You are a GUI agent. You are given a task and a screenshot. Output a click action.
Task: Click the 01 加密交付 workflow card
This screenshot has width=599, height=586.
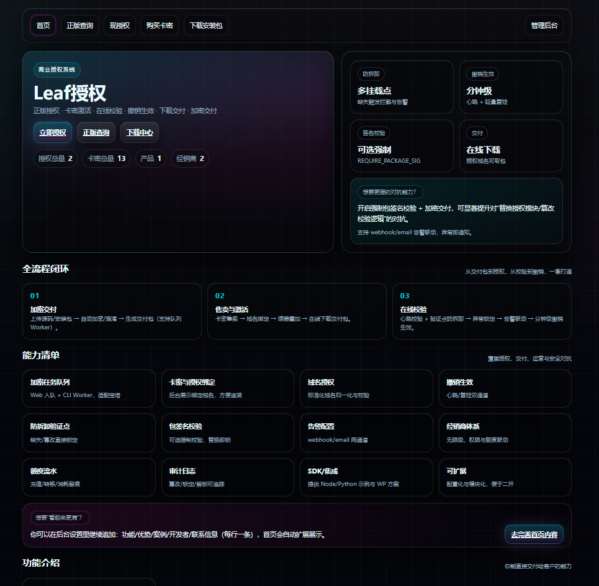112,311
